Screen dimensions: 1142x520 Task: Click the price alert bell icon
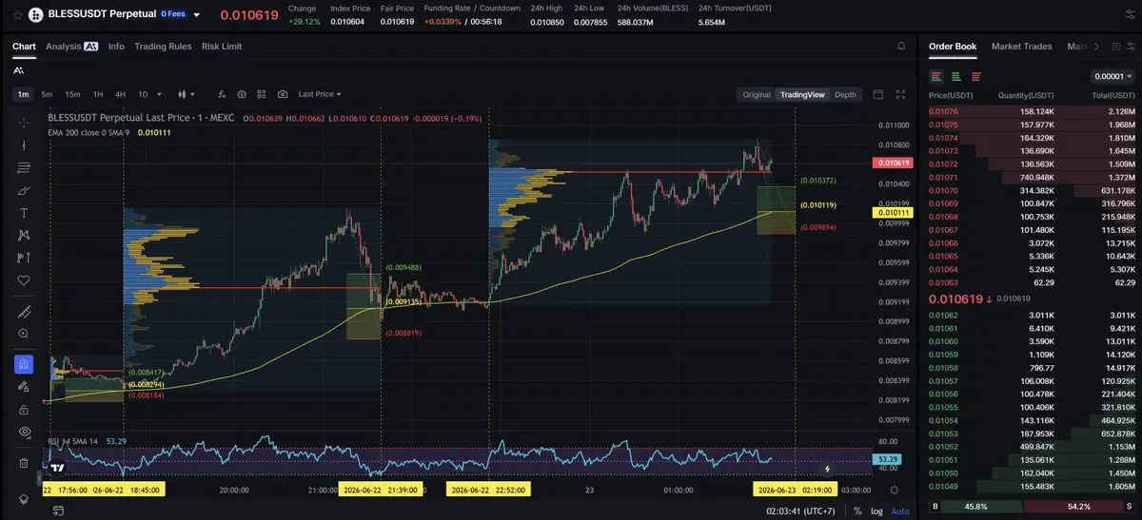click(x=901, y=46)
